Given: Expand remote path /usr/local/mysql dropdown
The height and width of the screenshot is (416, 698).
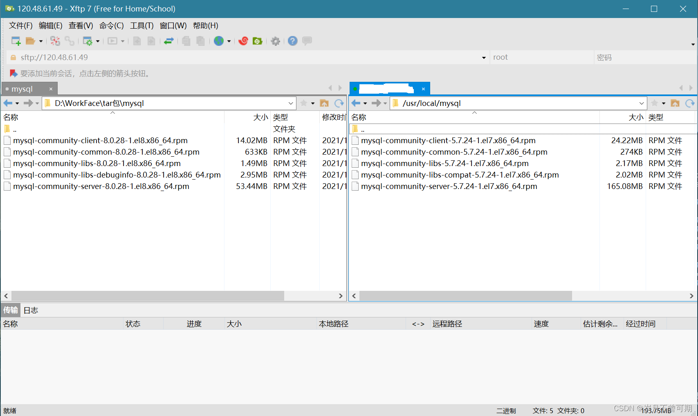Looking at the screenshot, I should (642, 103).
